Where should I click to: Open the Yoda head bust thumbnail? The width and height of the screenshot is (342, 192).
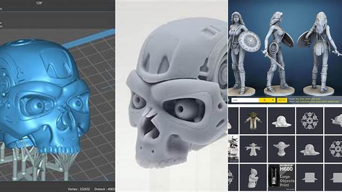(282, 149)
